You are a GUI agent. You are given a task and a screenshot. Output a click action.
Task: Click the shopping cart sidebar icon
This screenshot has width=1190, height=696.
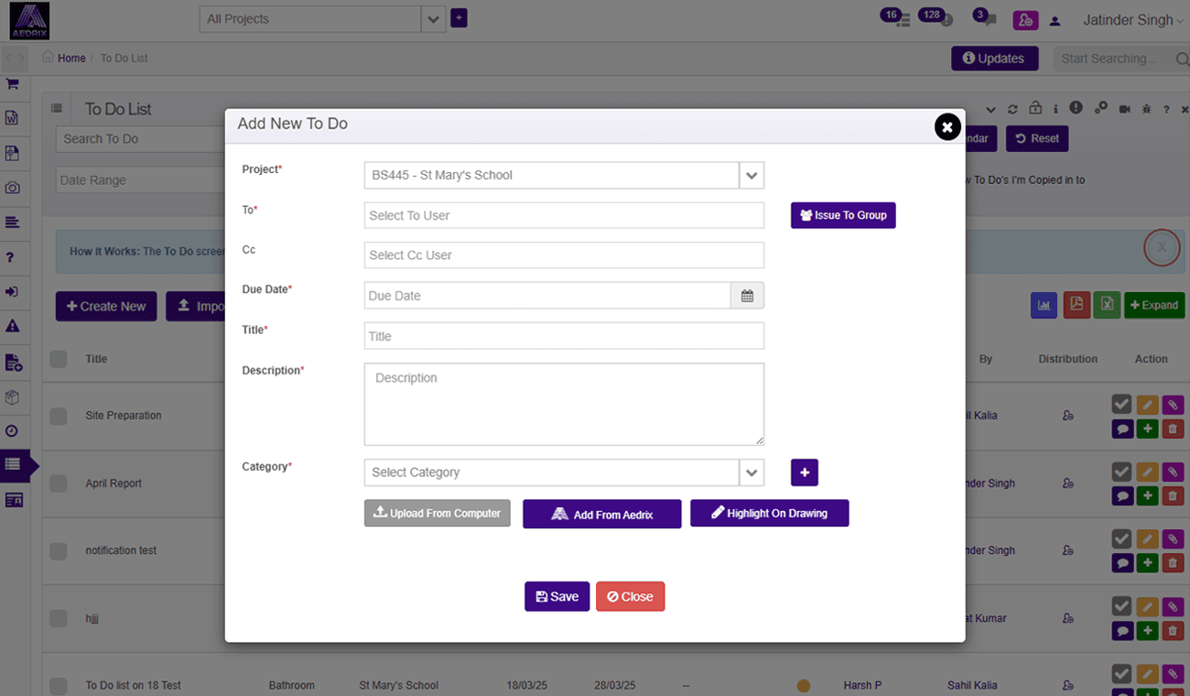13,83
